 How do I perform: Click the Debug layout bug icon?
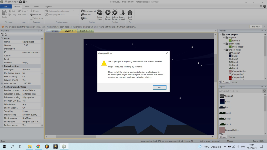tap(115, 12)
